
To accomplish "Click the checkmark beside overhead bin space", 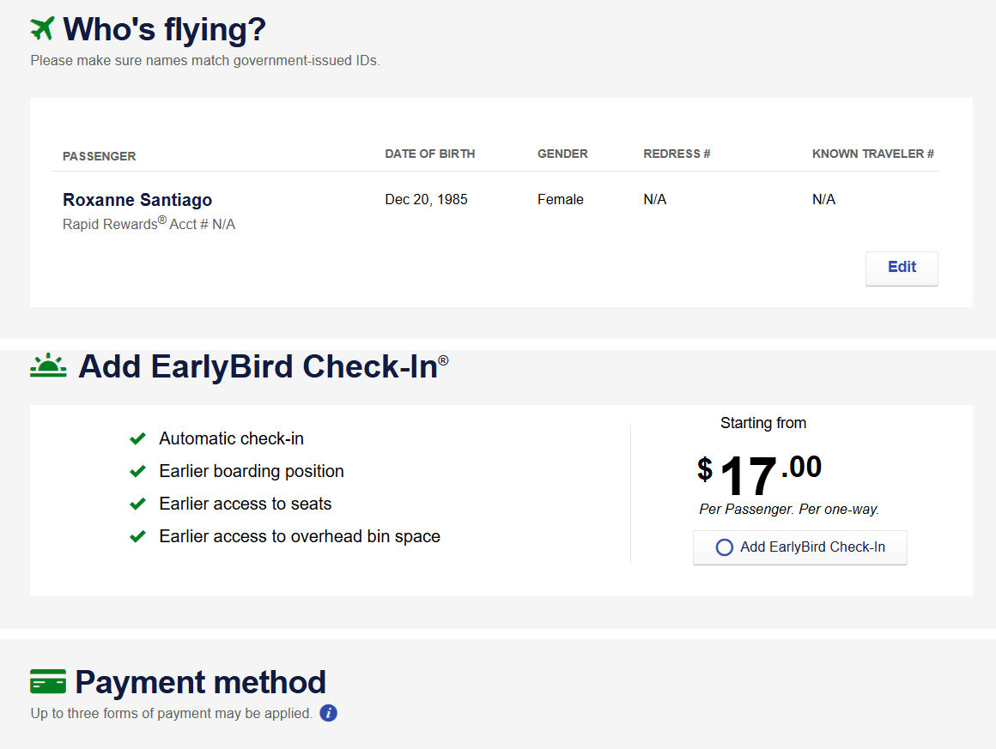I will (x=137, y=537).
